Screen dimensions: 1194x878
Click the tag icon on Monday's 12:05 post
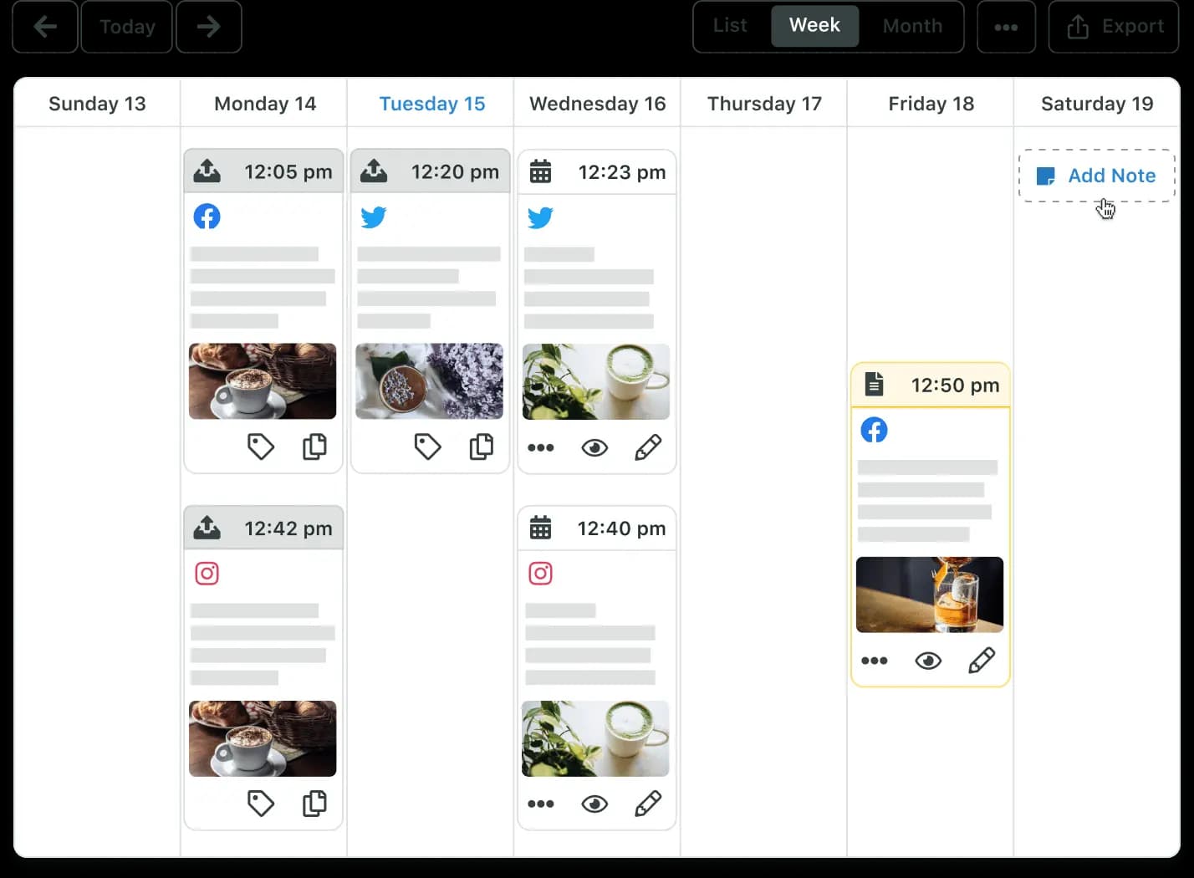point(261,447)
